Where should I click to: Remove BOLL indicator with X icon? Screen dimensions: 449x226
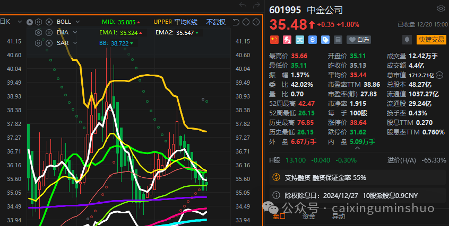pos(49,22)
